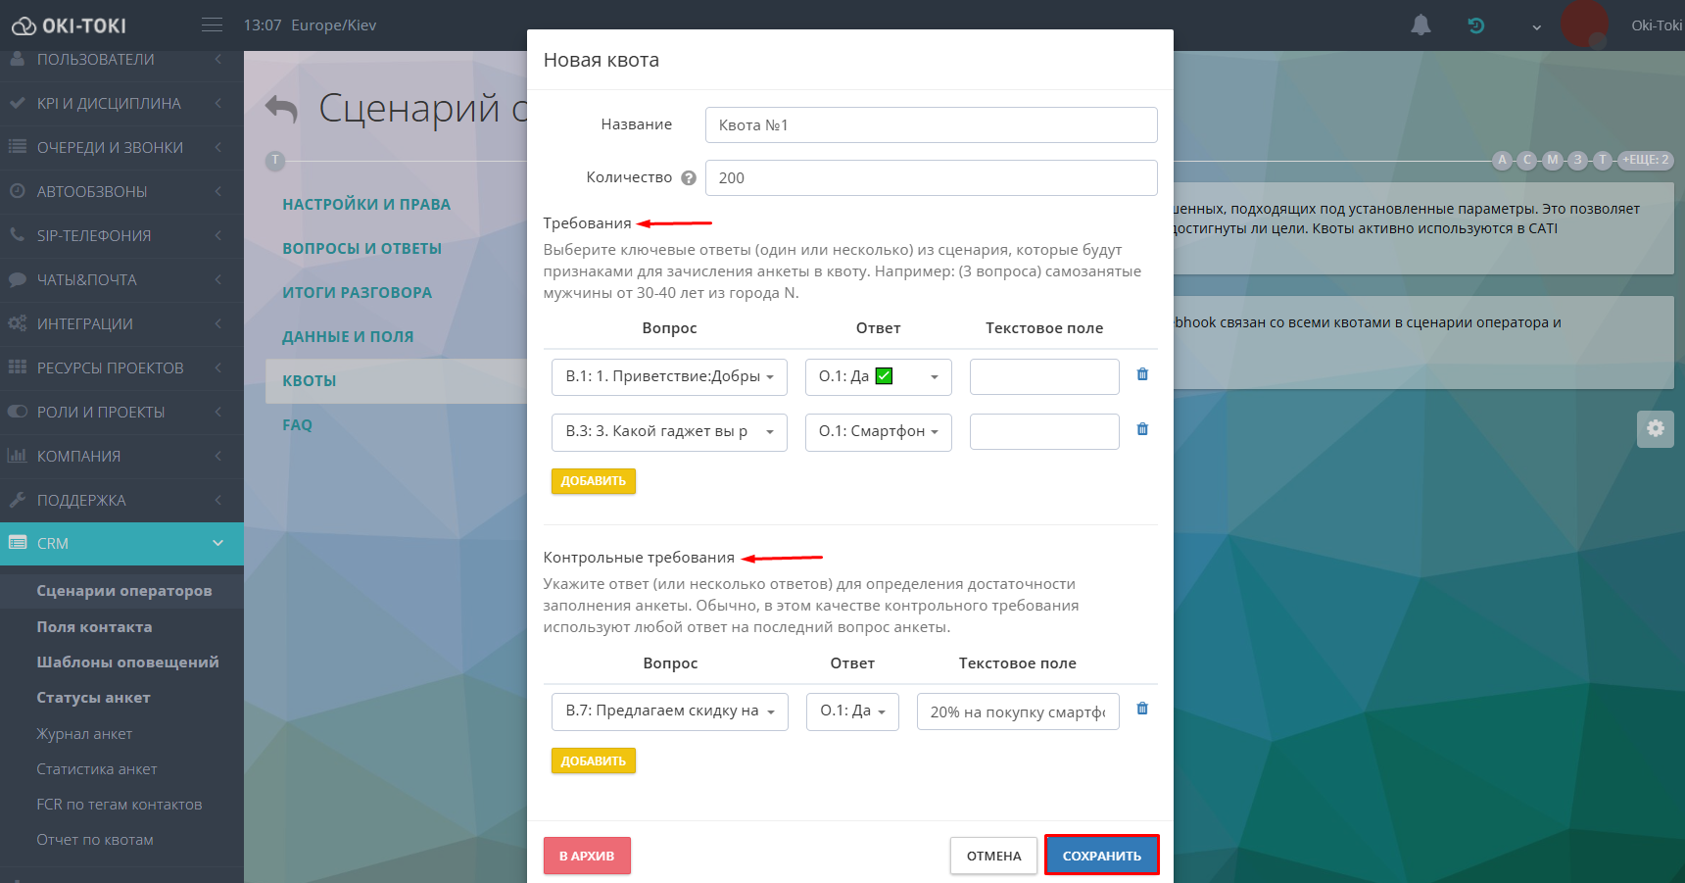1685x883 pixels.
Task: Click the ОТМЕНА button
Action: pyautogui.click(x=993, y=856)
